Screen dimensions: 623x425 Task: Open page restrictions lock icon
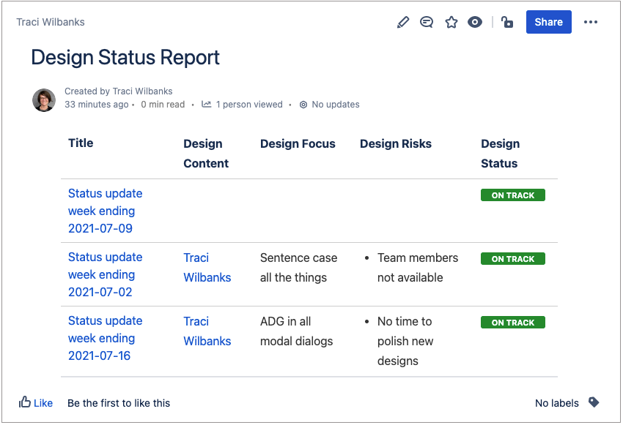tap(507, 22)
